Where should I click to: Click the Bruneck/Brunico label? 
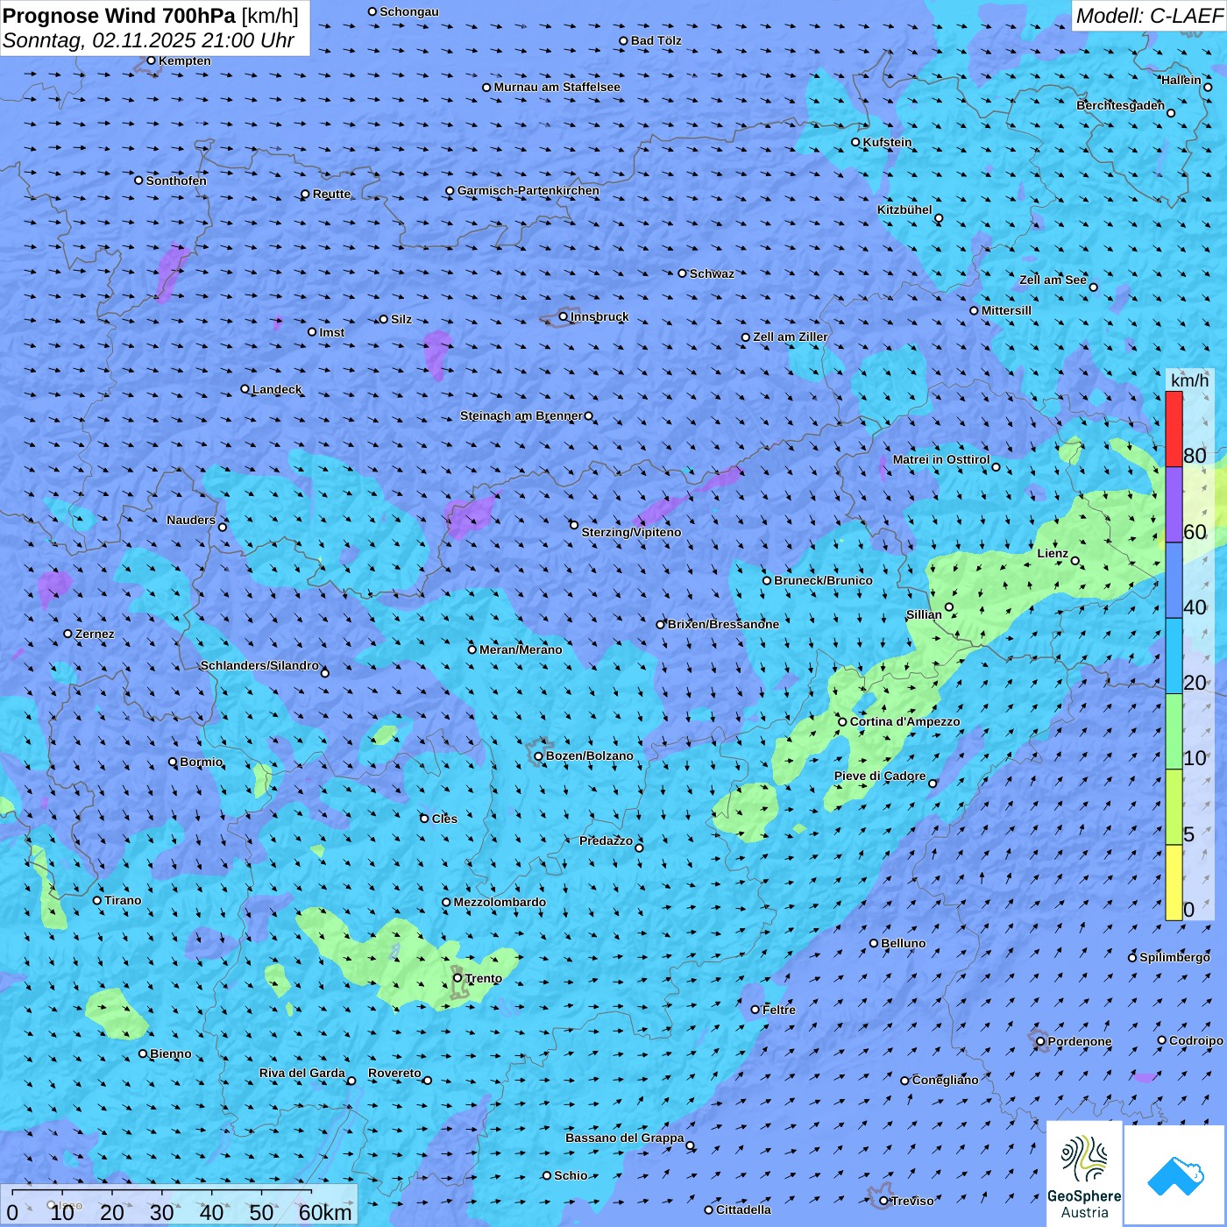point(823,580)
